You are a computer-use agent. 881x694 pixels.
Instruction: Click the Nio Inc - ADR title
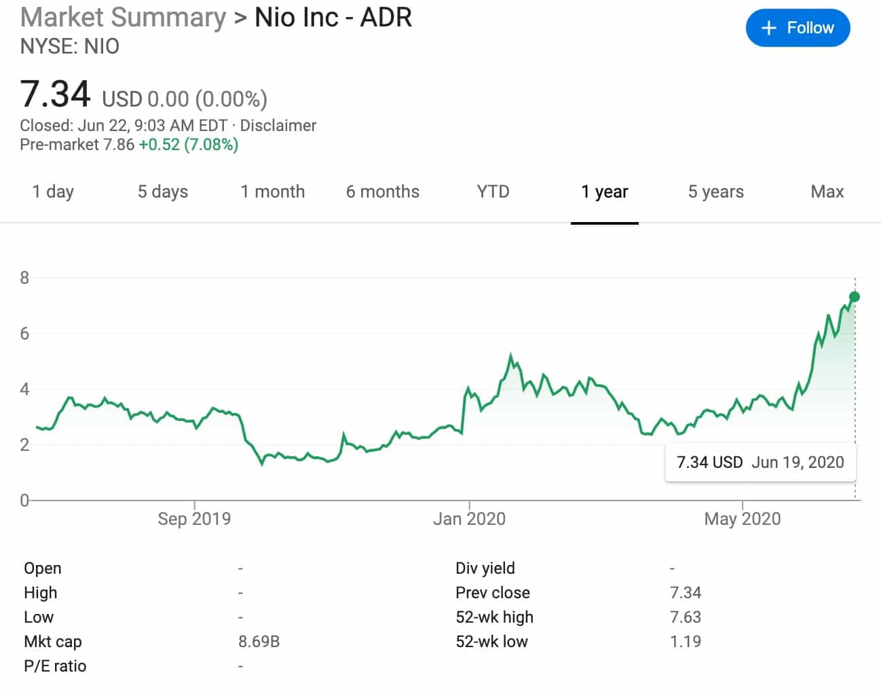click(332, 17)
